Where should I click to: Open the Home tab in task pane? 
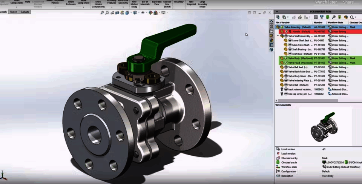271,22
